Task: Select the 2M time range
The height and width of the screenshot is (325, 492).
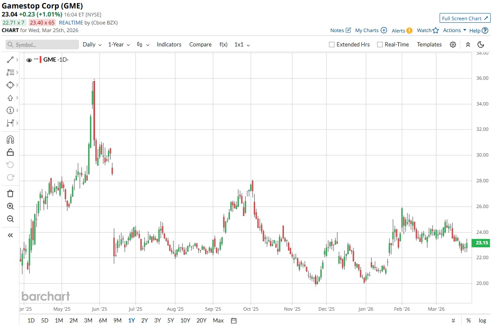Action: (x=73, y=320)
